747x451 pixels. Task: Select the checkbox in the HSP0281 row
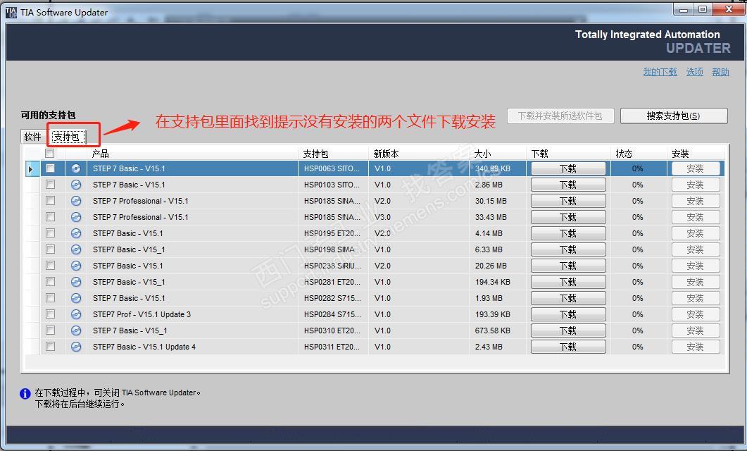click(x=50, y=281)
